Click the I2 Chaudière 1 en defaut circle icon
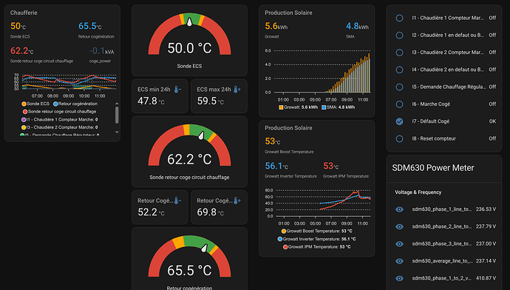This screenshot has width=510, height=290. (399, 36)
